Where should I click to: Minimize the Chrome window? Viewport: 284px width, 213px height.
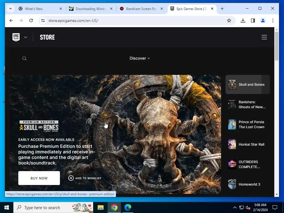coord(247,8)
